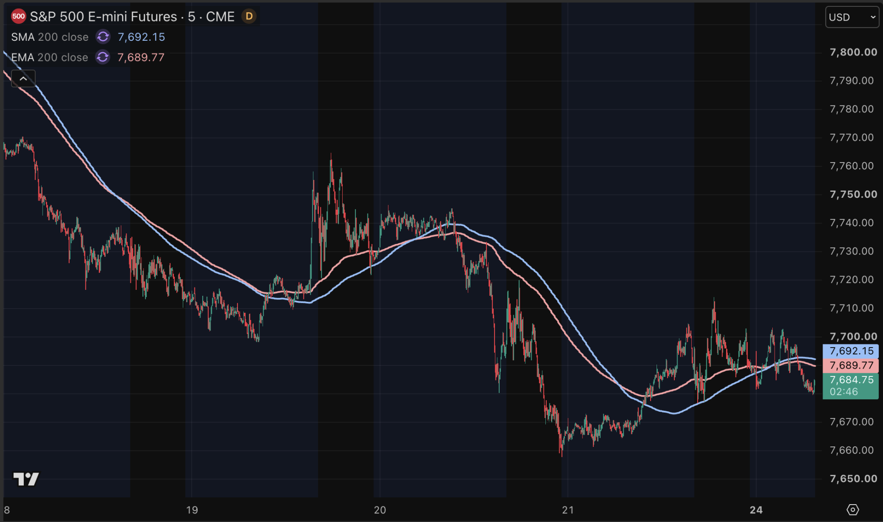Click EMA value 7,689.77 in legend

(x=141, y=57)
